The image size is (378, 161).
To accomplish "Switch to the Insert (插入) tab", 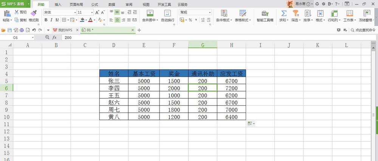I will point(58,5).
